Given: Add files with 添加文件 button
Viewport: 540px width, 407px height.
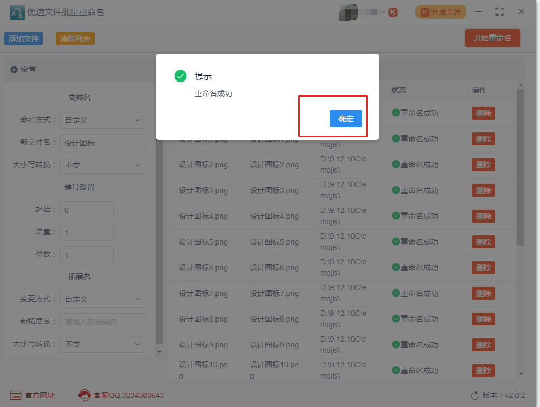Looking at the screenshot, I should 24,39.
